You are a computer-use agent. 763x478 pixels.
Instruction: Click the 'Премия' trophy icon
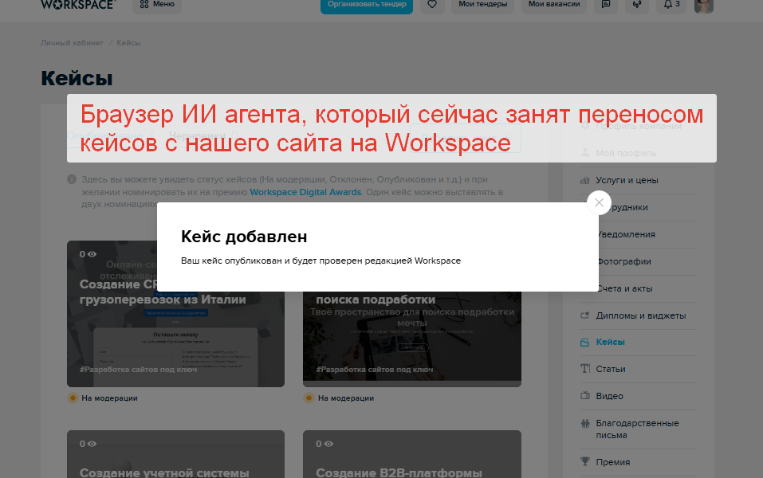point(585,462)
